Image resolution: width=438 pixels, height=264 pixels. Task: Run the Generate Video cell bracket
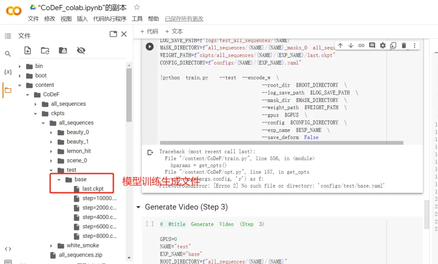pos(150,224)
